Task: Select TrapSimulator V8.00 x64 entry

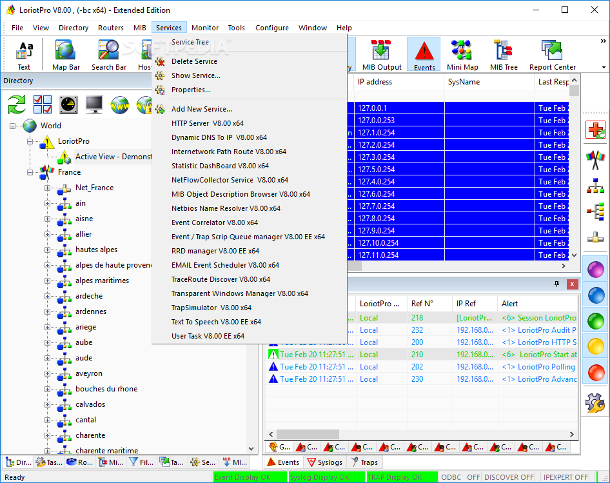Action: tap(250, 308)
